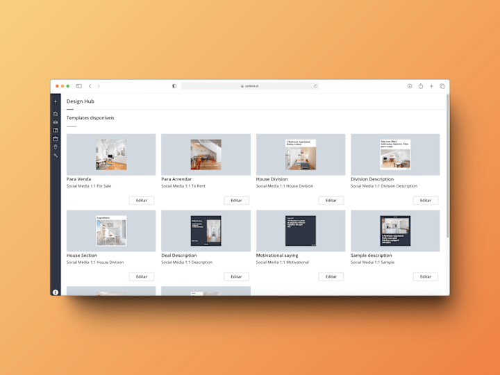500x375 pixels.
Task: Click Editar for Deal Description template
Action: click(236, 276)
